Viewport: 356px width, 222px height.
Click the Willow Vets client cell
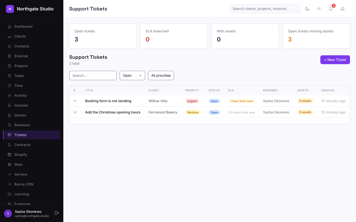pyautogui.click(x=158, y=101)
